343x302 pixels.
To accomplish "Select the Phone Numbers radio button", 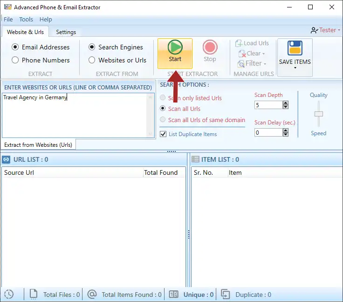I will pyautogui.click(x=15, y=60).
